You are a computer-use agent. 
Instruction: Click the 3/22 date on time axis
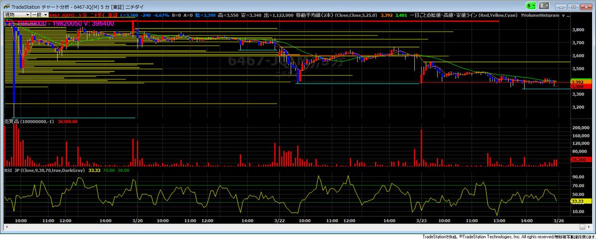click(x=281, y=220)
